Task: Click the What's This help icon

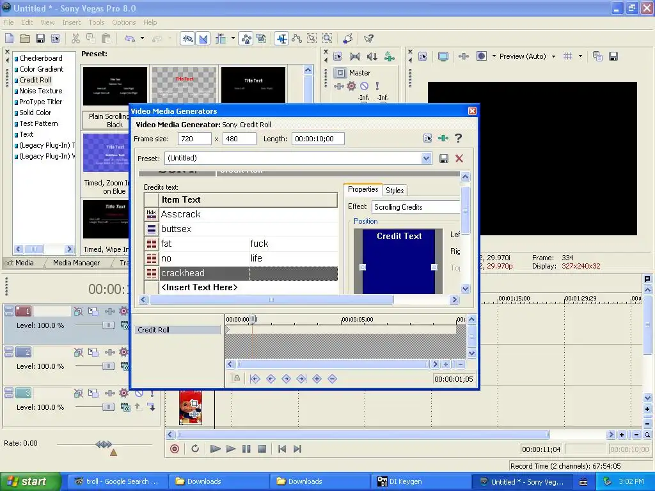Action: click(368, 38)
